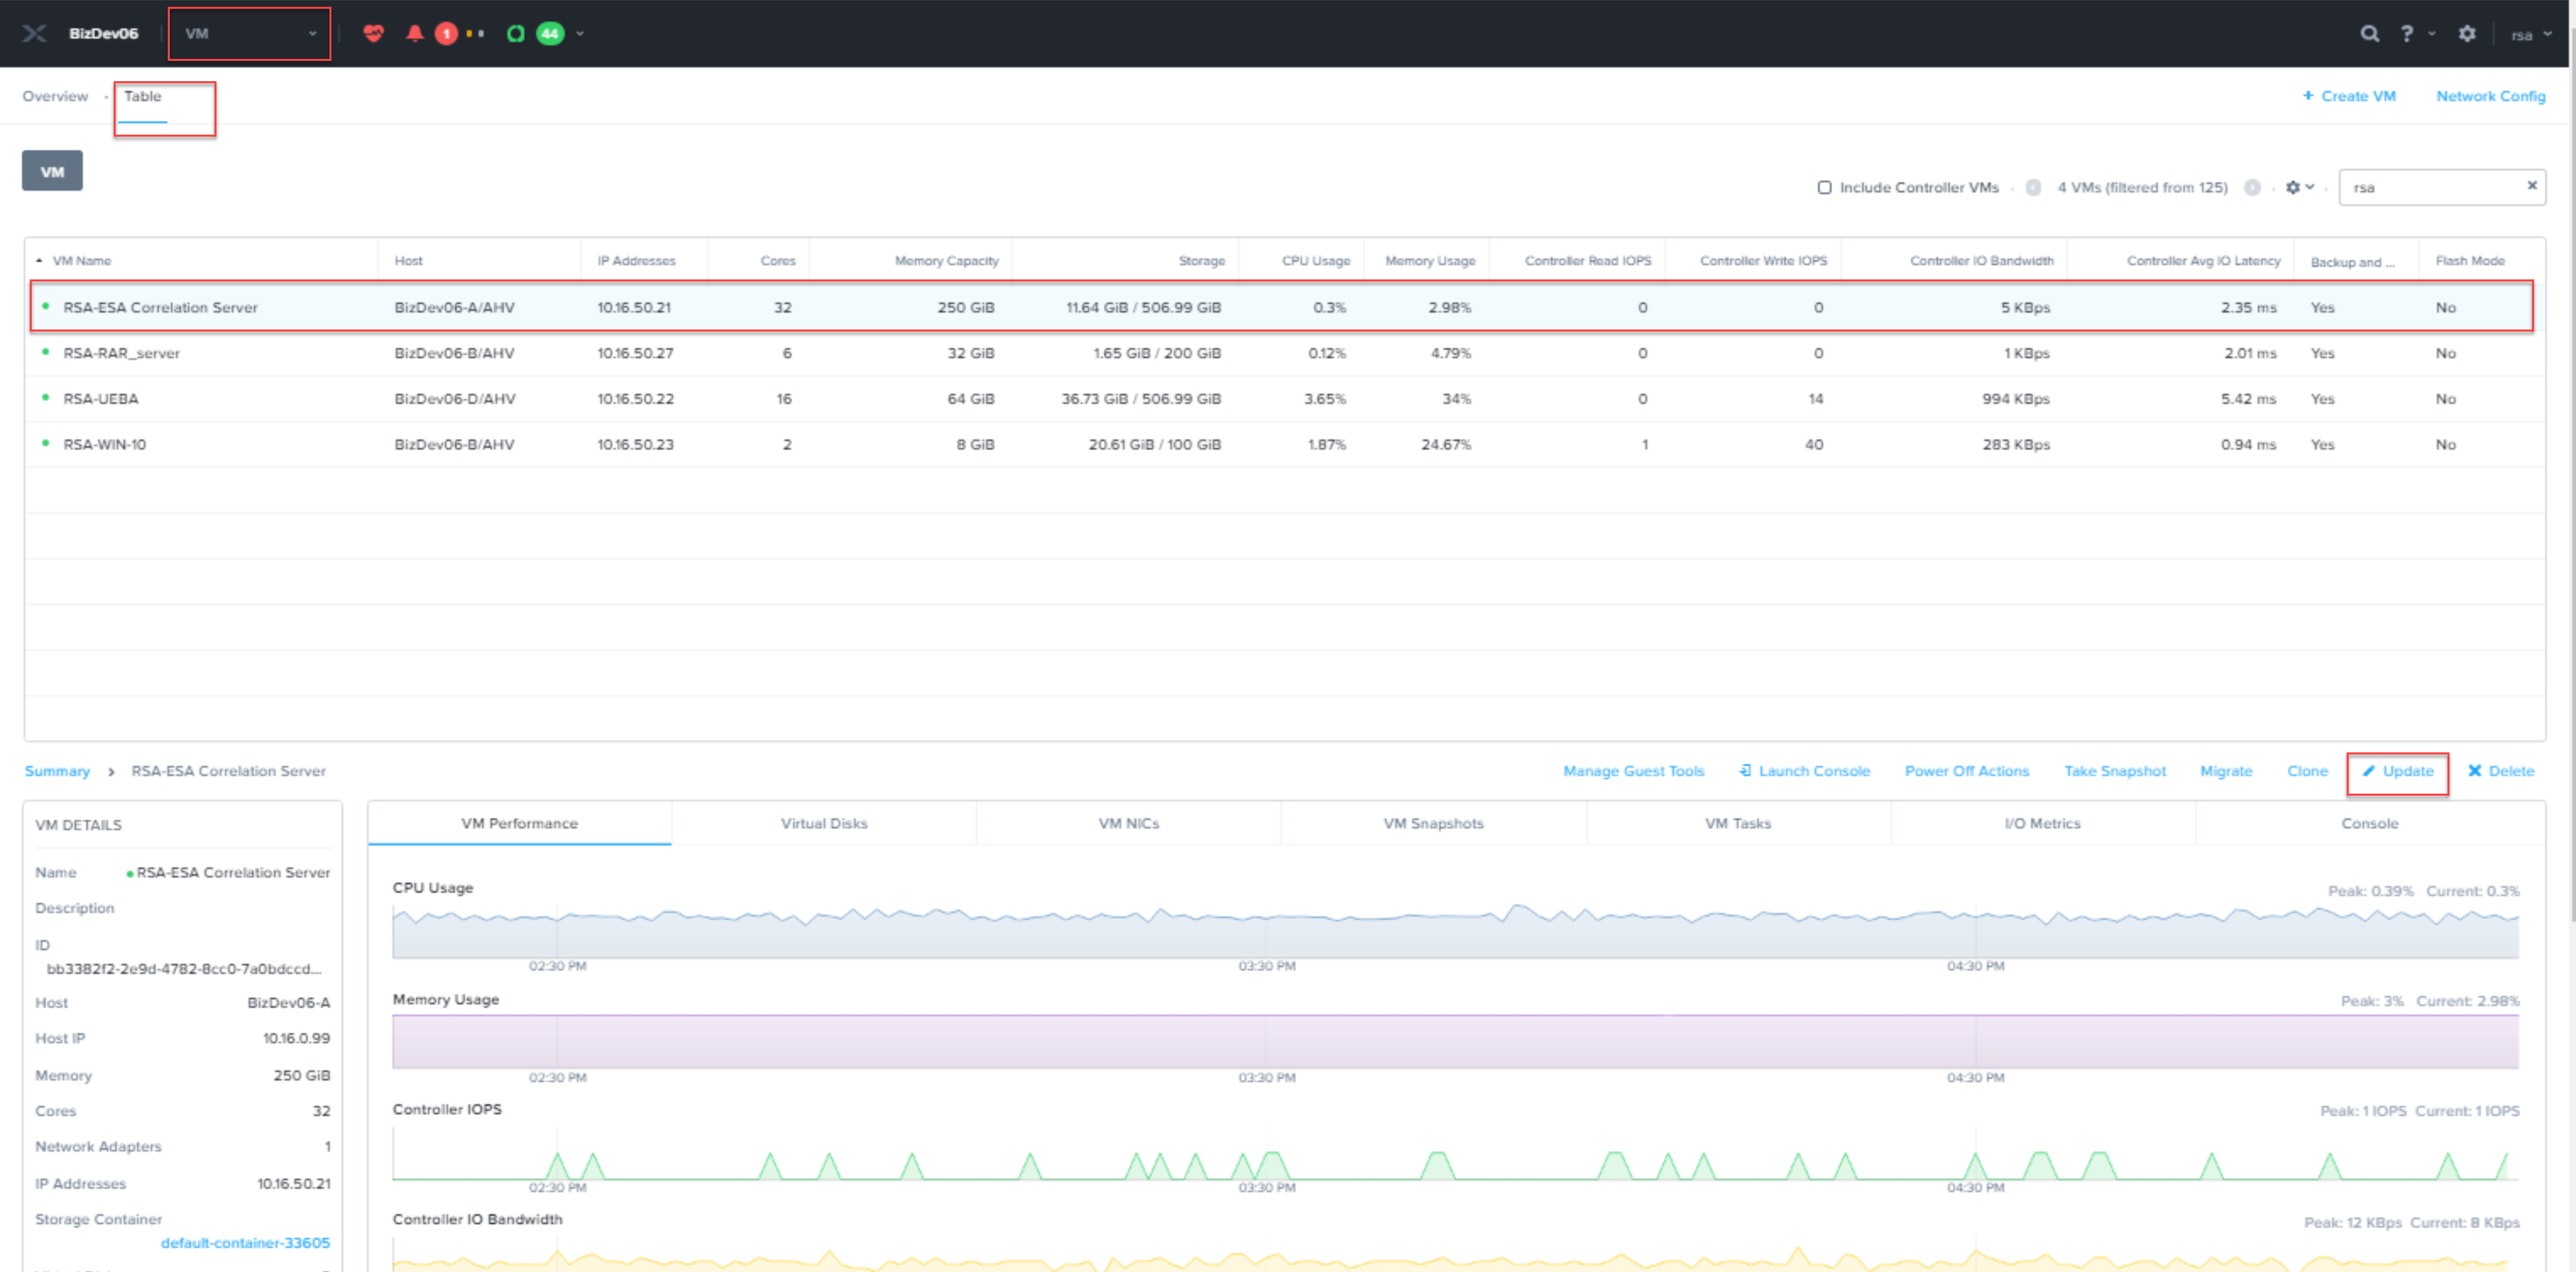This screenshot has width=2576, height=1272.
Task: Click inside the rsa search field
Action: point(2430,187)
